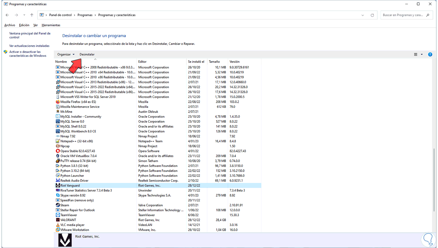Click the TeamViewer program icon
The width and height of the screenshot is (438, 248).
[x=58, y=215]
